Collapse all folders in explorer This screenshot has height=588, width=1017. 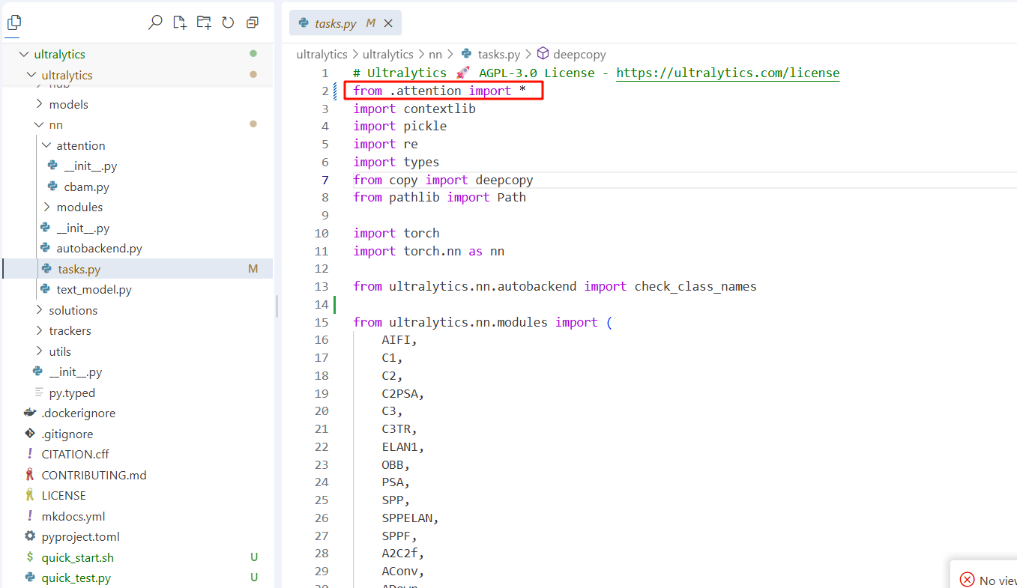(253, 22)
